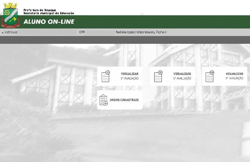Click the Brusque city coat of arms

11,15
